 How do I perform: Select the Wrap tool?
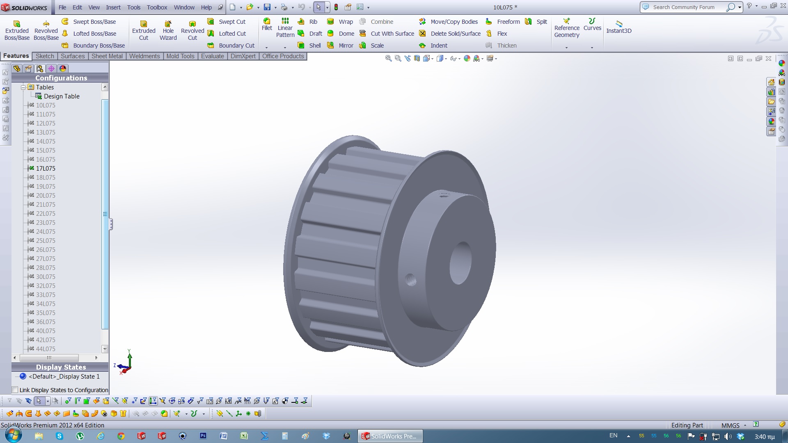[340, 22]
